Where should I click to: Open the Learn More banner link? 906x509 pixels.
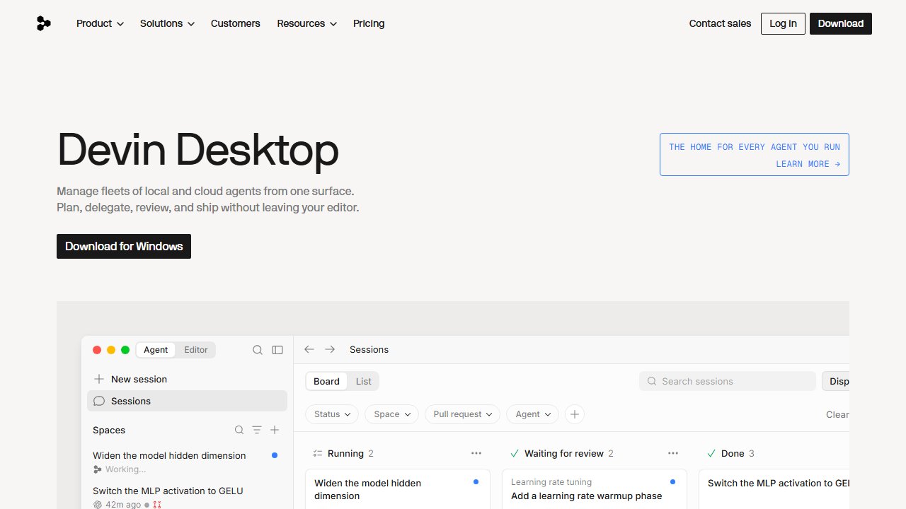click(755, 154)
